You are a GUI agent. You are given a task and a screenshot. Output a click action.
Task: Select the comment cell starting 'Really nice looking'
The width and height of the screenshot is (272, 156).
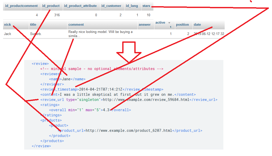click(100, 34)
